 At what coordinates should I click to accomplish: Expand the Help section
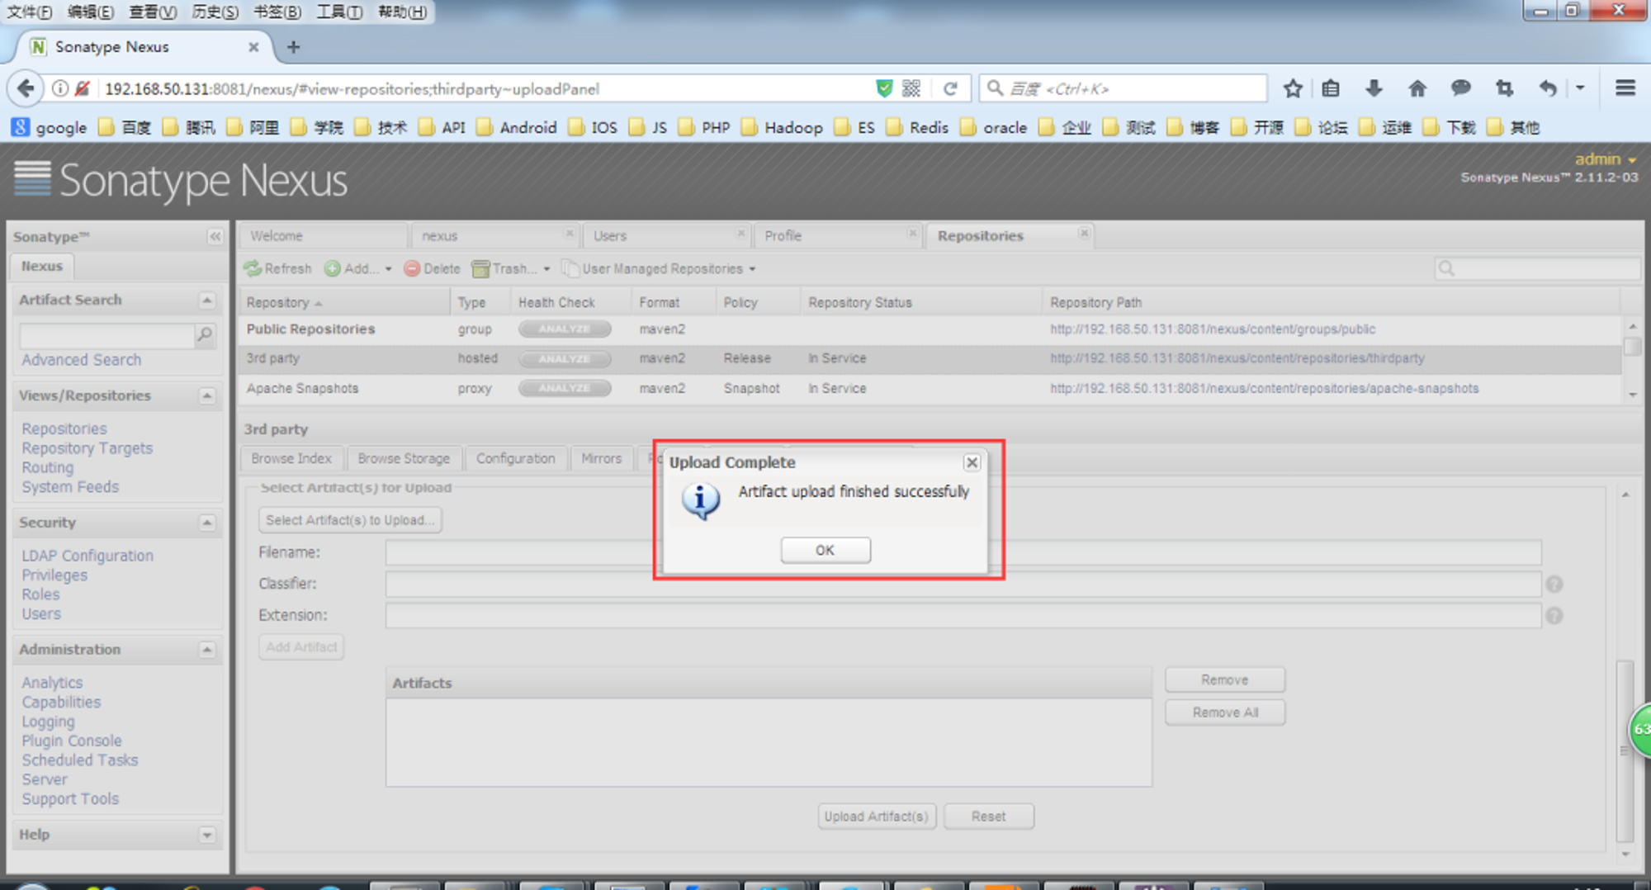pyautogui.click(x=207, y=836)
